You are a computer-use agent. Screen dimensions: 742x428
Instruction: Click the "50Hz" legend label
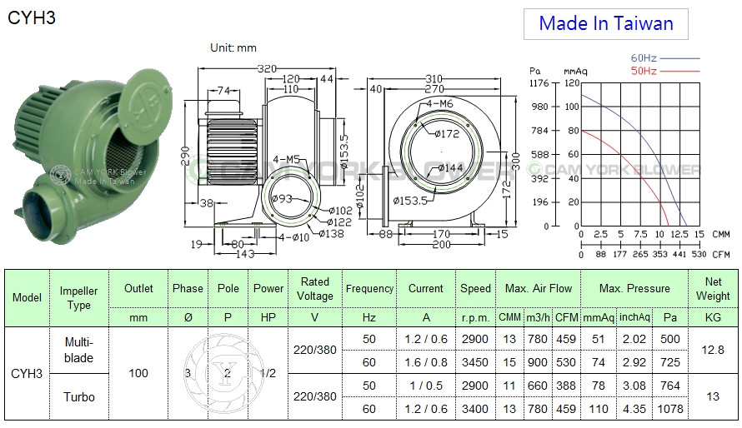644,71
